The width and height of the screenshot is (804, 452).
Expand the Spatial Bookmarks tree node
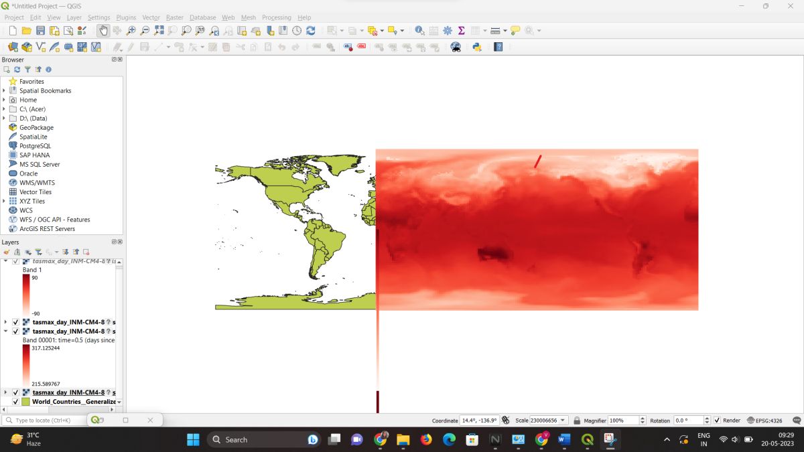pos(4,90)
